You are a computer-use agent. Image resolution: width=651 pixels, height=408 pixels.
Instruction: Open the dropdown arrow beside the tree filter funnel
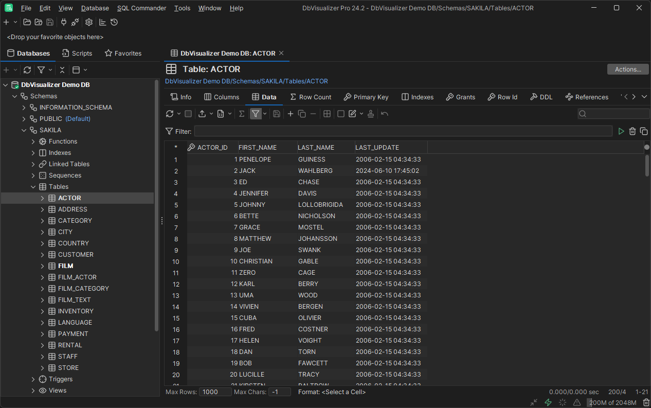pyautogui.click(x=50, y=70)
